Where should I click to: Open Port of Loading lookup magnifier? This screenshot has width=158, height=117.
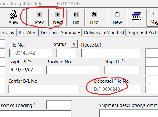pos(34,104)
